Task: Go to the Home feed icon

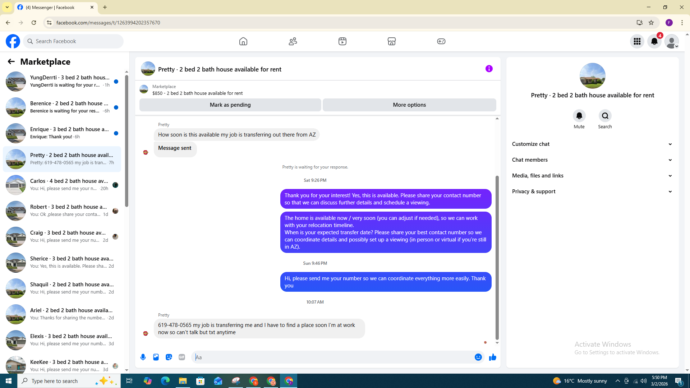Action: point(243,41)
